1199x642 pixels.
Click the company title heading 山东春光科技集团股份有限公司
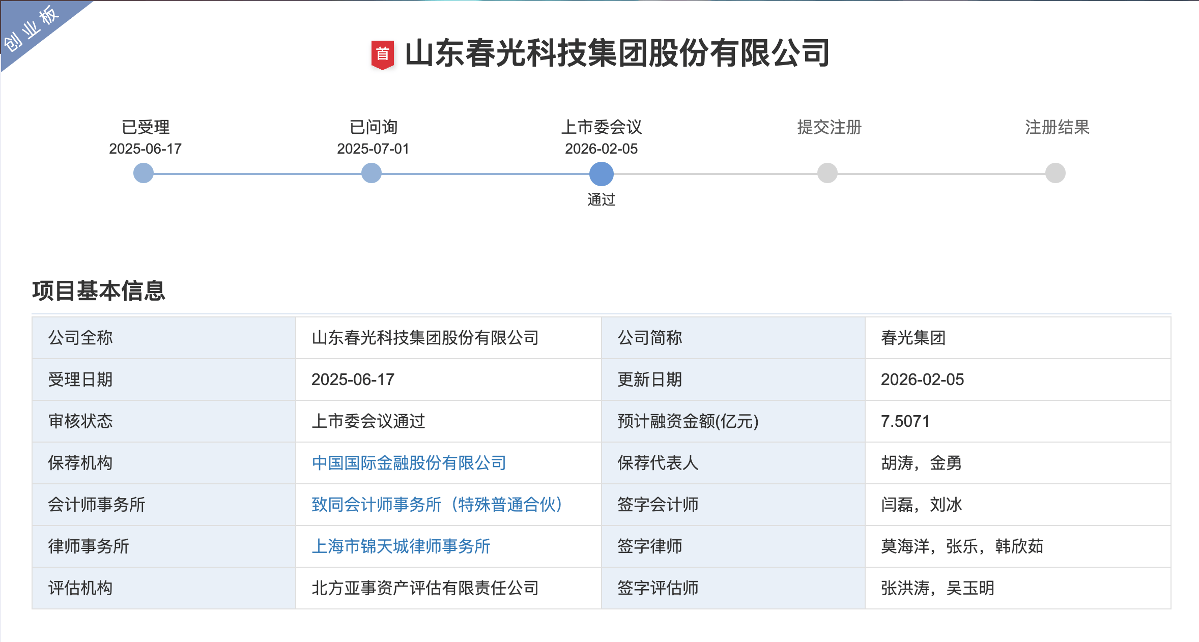coord(617,53)
